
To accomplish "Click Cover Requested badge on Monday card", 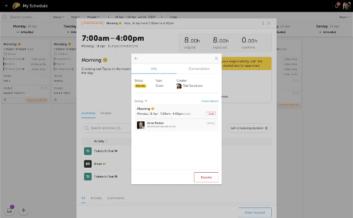I will coord(36,100).
